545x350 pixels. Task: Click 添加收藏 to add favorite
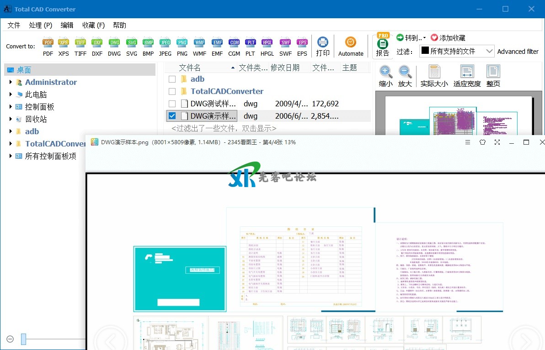[448, 38]
